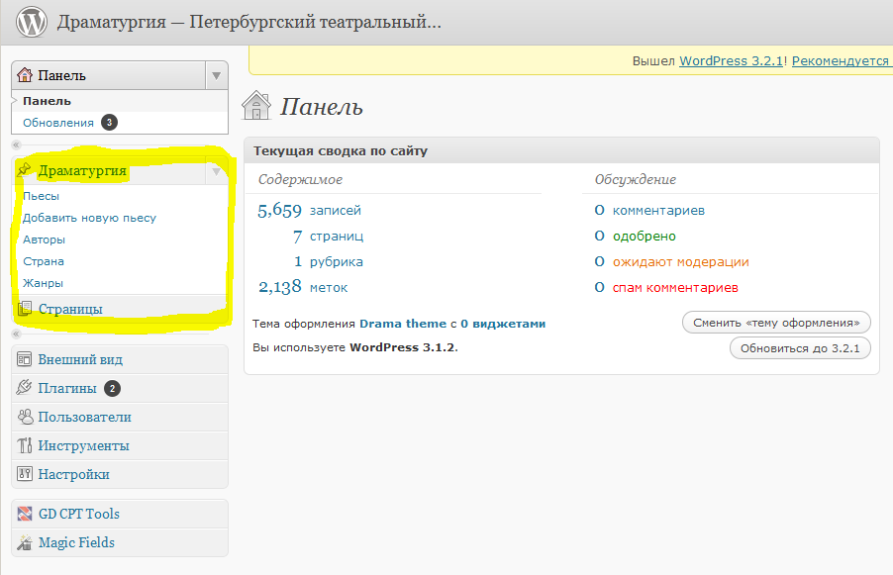The image size is (893, 575).
Task: Click the Панель home icon in sidebar
Action: click(26, 75)
